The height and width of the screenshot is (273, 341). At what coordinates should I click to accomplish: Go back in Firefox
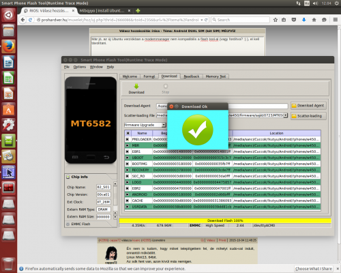[x=23, y=20]
